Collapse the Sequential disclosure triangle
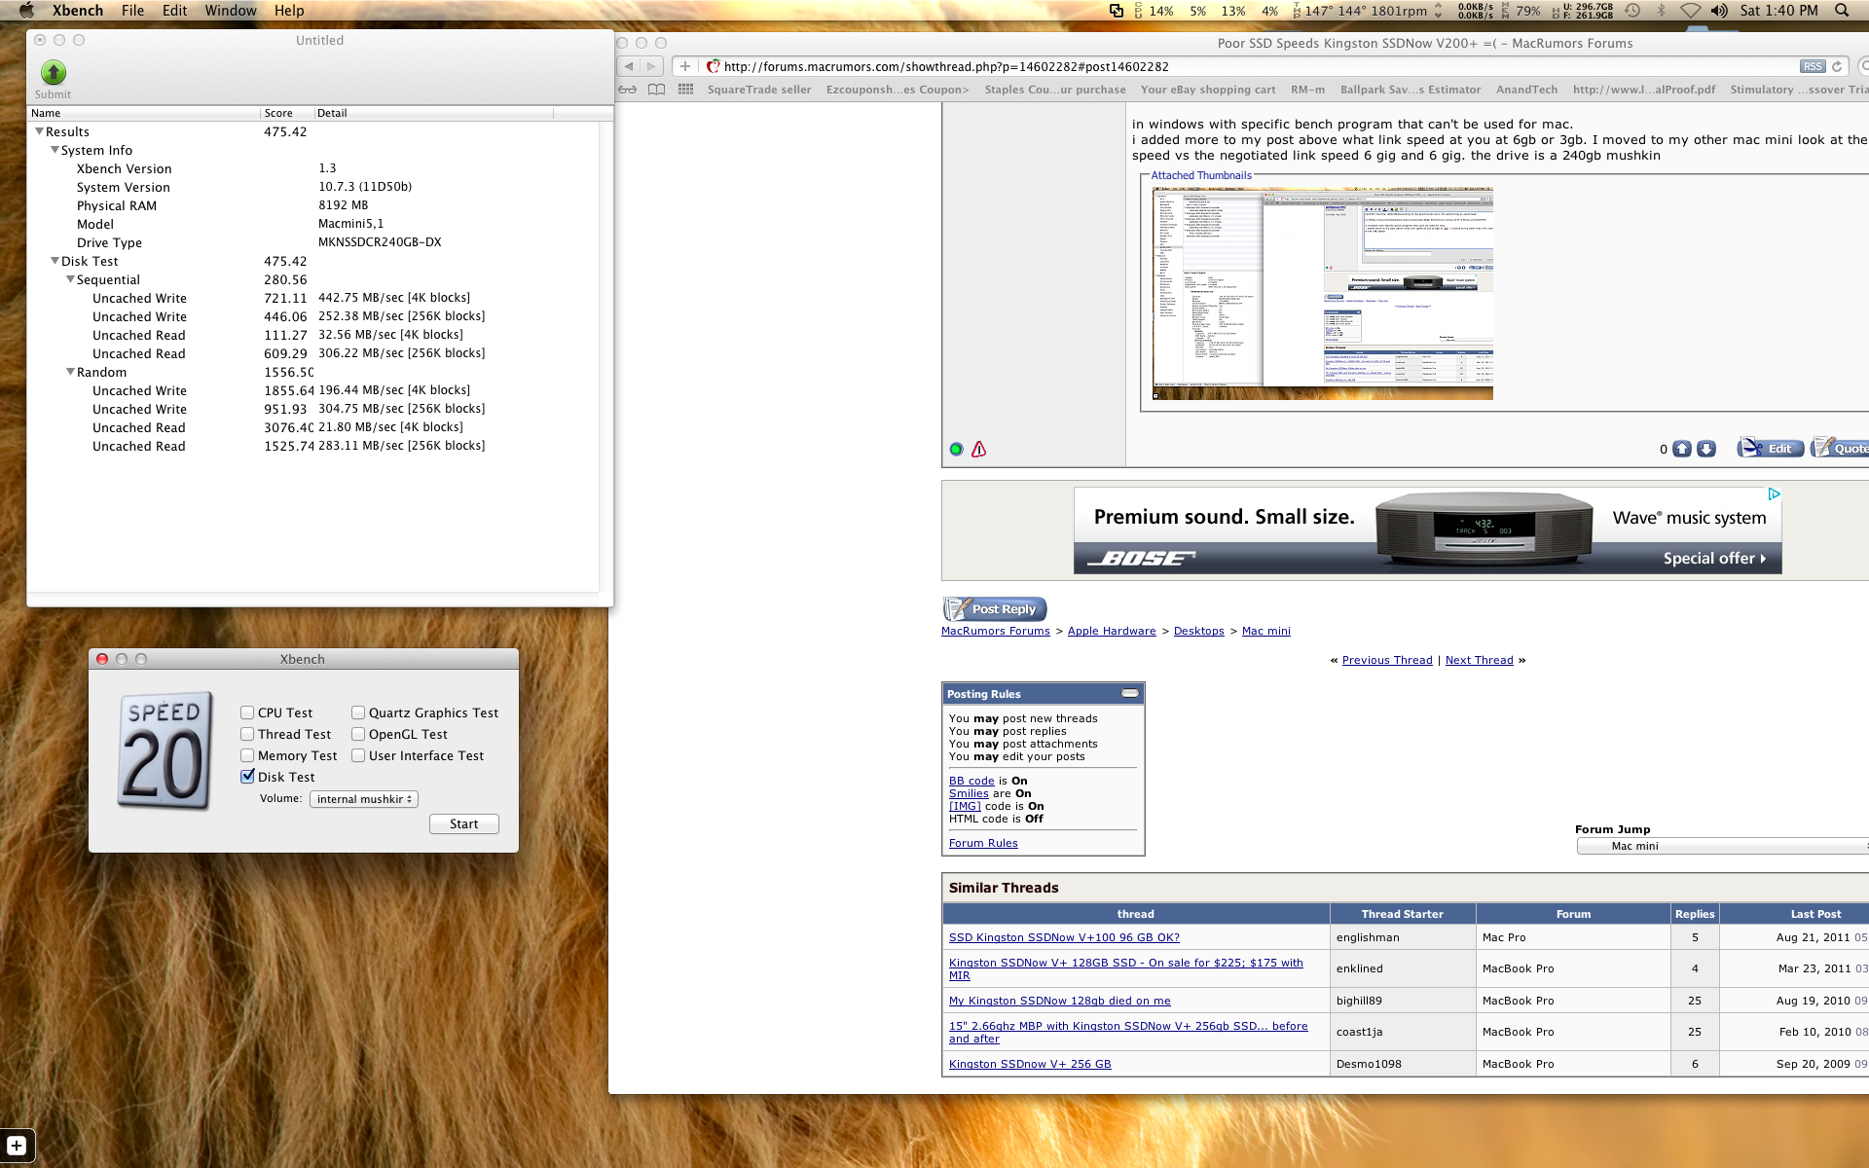Screen dimensions: 1869x1168 pyautogui.click(x=70, y=279)
